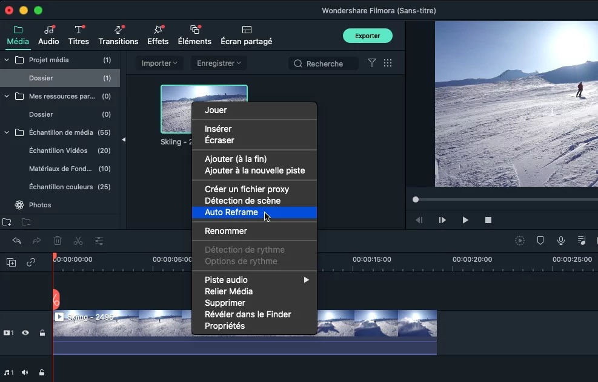This screenshot has height=382, width=598.
Task: Open the Effets tab
Action: coord(158,36)
